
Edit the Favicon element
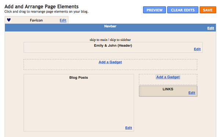click(x=63, y=20)
